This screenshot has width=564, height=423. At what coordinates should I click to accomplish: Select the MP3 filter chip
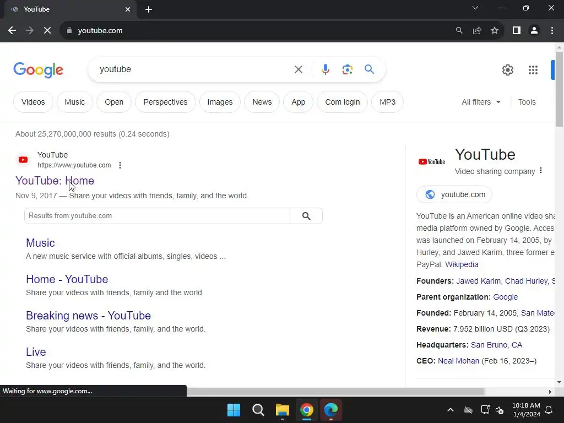click(387, 102)
